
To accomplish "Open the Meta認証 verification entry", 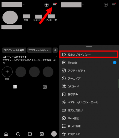I will click(89, 118).
